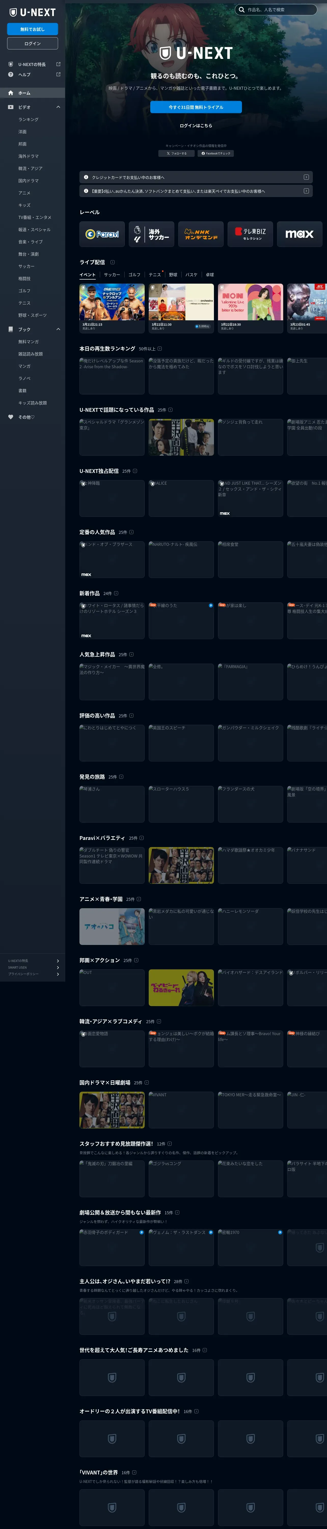Image resolution: width=327 pixels, height=1529 pixels.
Task: Open ラノベ in the book menu
Action: (x=24, y=378)
